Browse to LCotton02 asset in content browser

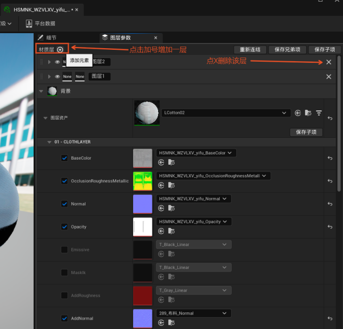[308, 113]
